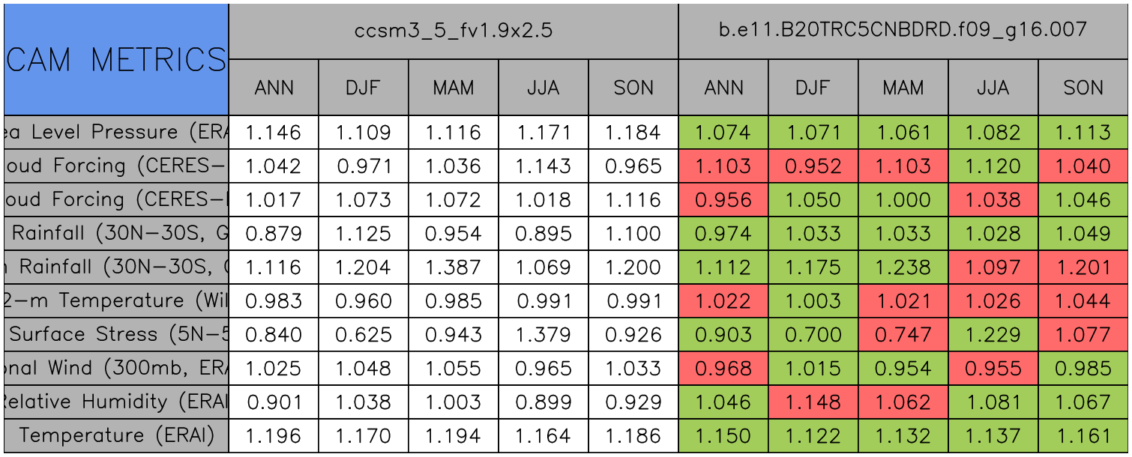
Task: Click the CAM METRICS header cell
Action: coord(115,59)
